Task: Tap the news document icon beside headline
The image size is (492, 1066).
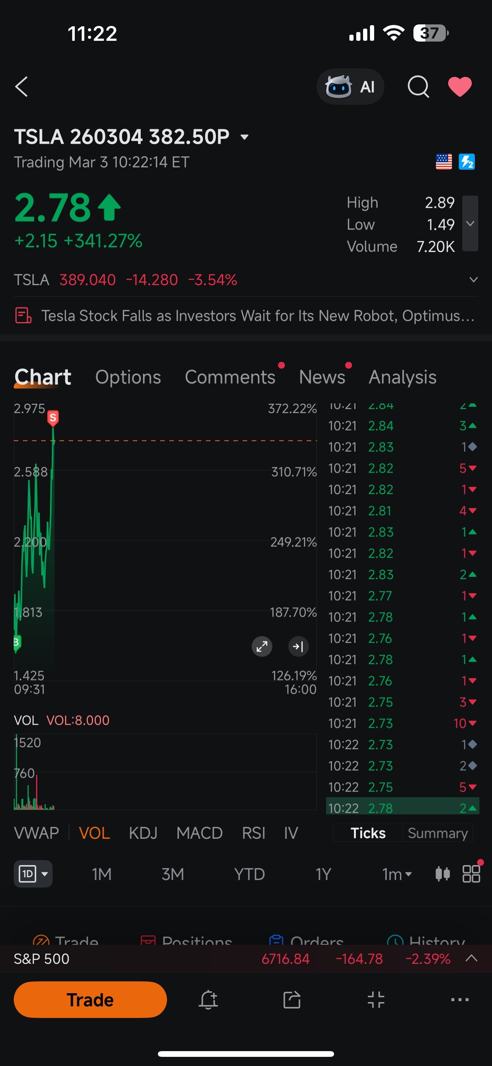Action: [23, 316]
